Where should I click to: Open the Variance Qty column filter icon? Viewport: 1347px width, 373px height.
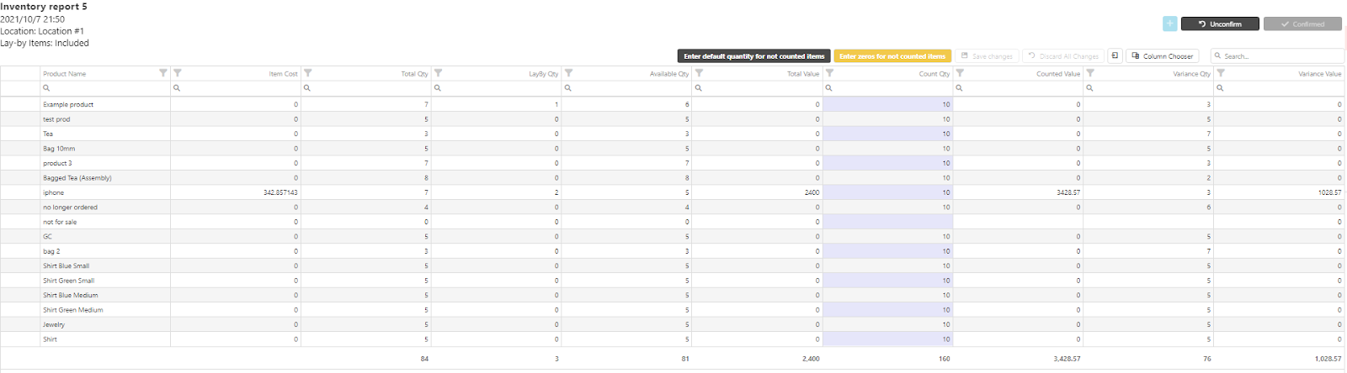(1091, 73)
